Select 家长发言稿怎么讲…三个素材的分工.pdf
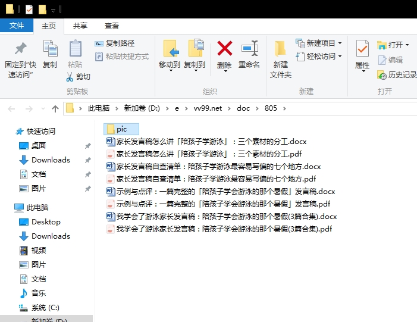The width and height of the screenshot is (417, 322). (x=204, y=154)
